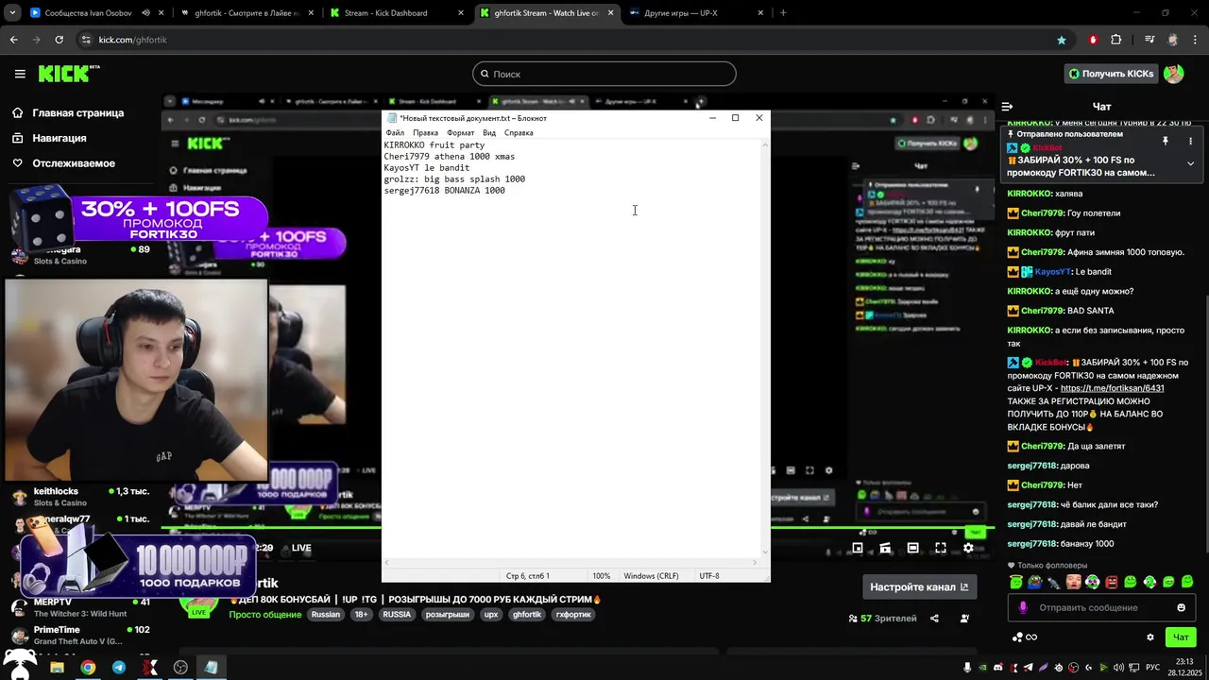Click the upx stream tag

491,614
